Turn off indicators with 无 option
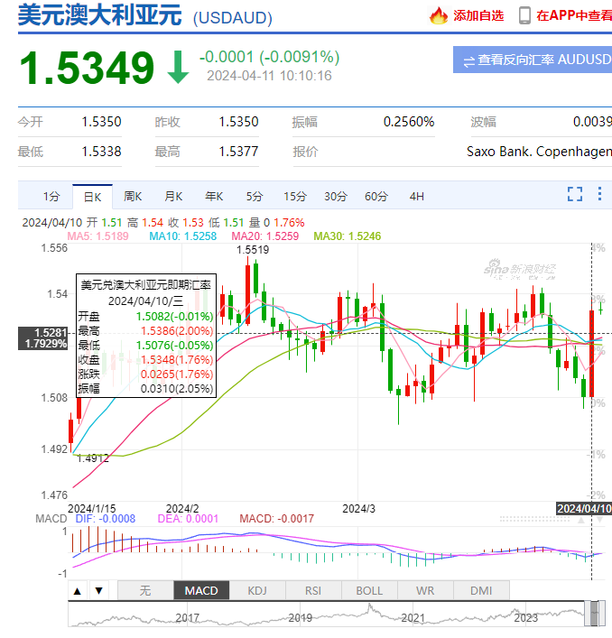Screen dimensions: 612x638 (x=146, y=591)
